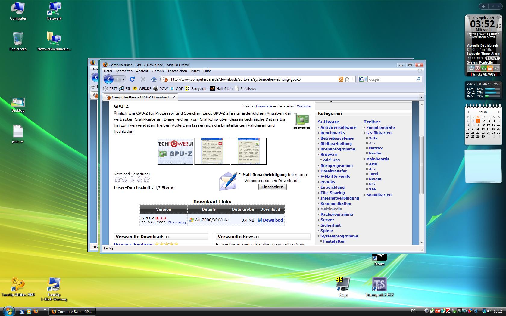This screenshot has height=316, width=506.
Task: Open the Extras menu
Action: [195, 71]
